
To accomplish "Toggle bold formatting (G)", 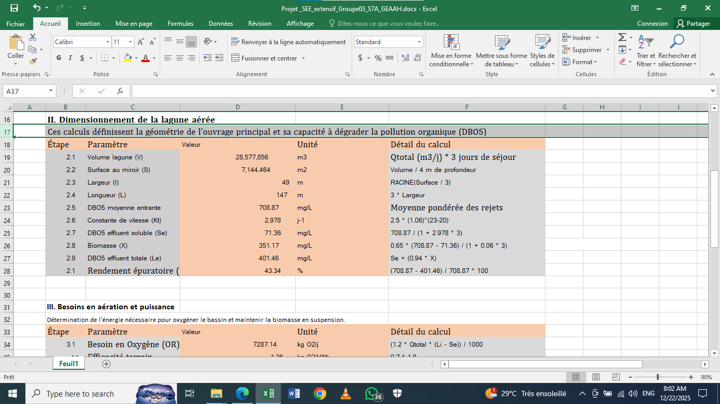I will point(59,58).
